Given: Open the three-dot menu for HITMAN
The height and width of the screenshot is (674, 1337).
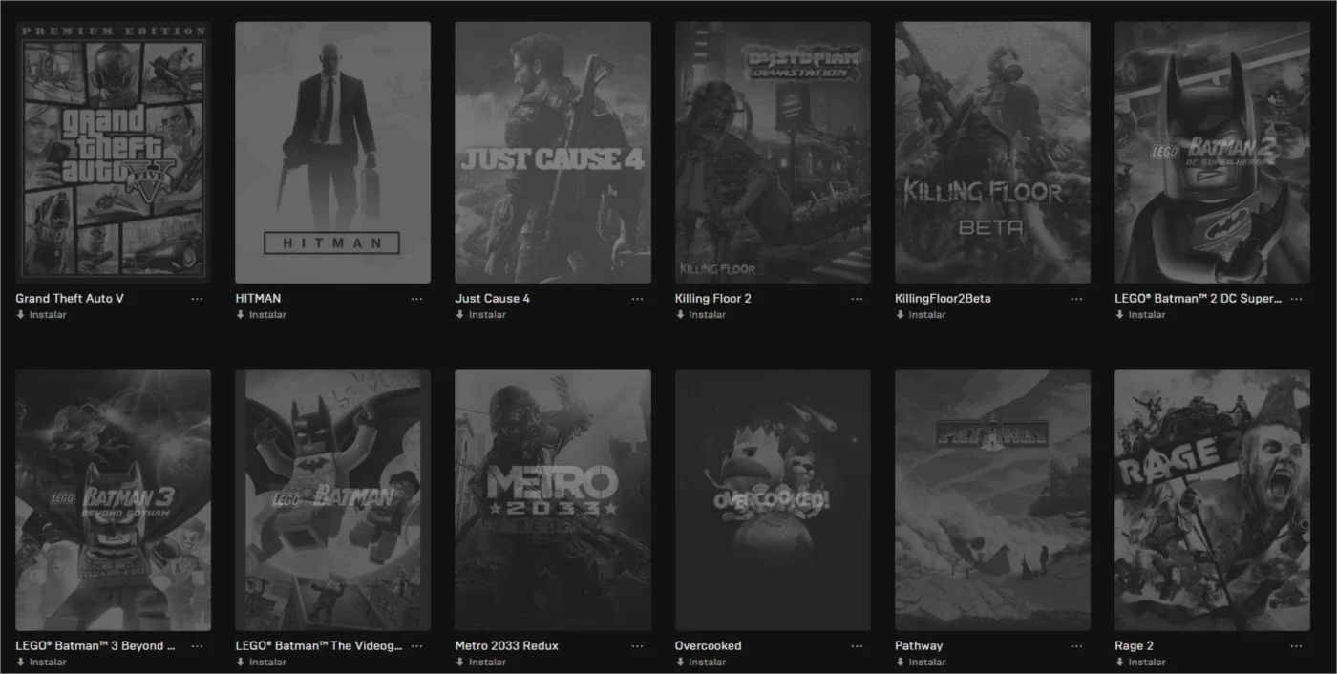Looking at the screenshot, I should 416,299.
